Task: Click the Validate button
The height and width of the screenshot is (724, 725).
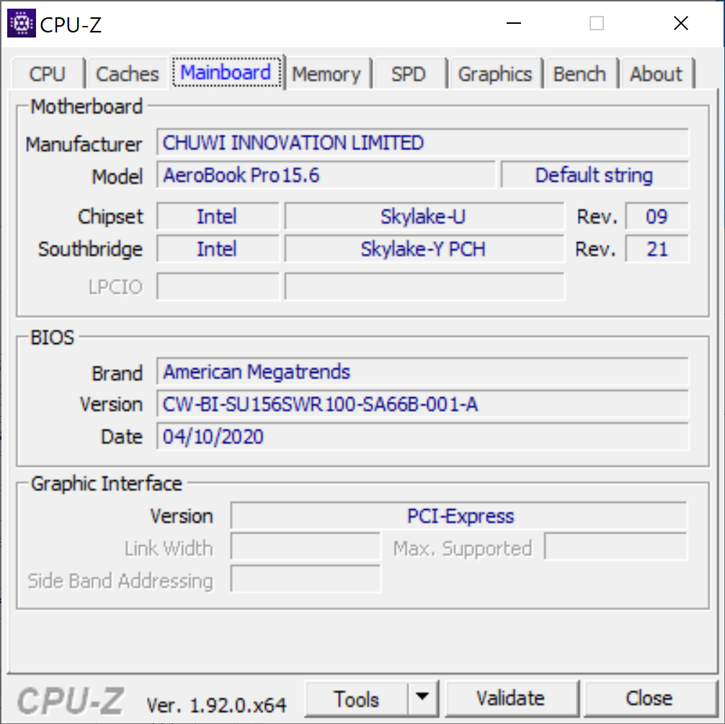Action: click(511, 699)
